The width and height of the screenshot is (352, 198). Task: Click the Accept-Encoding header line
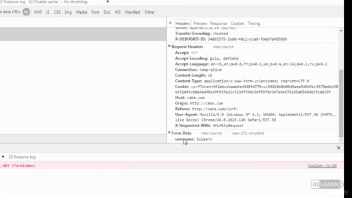point(207,58)
